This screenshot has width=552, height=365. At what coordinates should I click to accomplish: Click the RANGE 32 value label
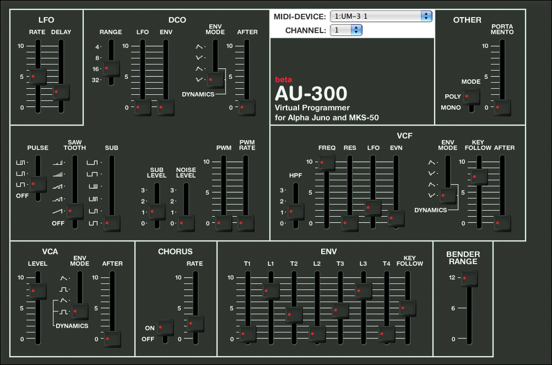(x=95, y=80)
